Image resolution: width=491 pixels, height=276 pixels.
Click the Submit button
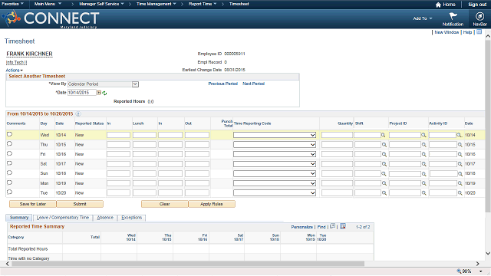point(80,204)
